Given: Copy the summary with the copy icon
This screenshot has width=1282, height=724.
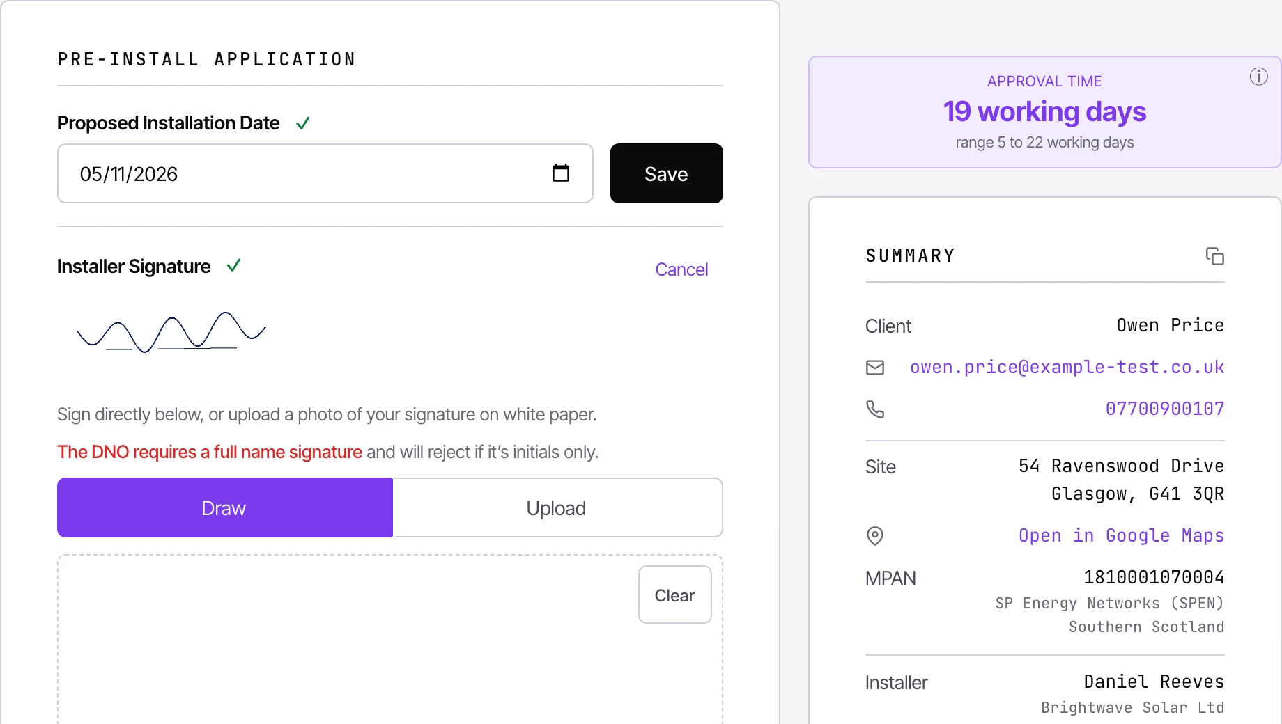Looking at the screenshot, I should 1214,256.
